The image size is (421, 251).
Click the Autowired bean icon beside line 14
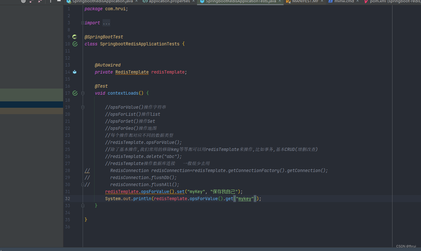click(x=74, y=72)
